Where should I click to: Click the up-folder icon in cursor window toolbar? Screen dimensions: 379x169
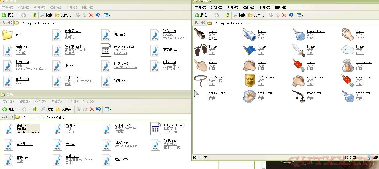(227, 15)
